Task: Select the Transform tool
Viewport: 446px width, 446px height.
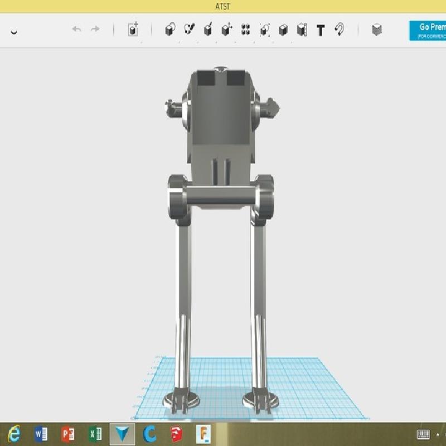Action: pos(133,29)
